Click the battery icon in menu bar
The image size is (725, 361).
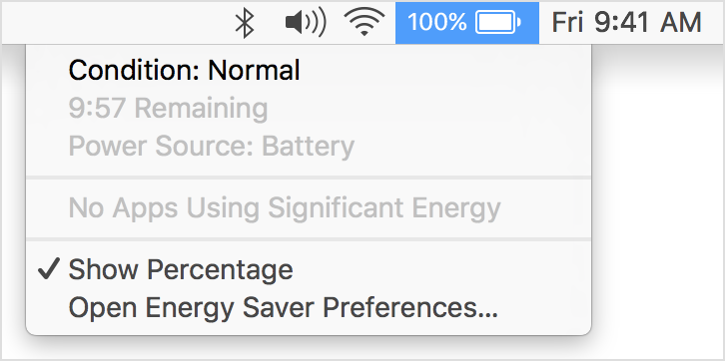click(x=498, y=23)
